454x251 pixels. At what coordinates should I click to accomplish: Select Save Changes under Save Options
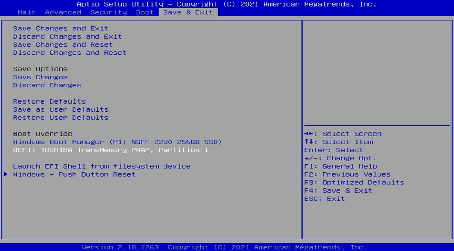click(x=40, y=77)
